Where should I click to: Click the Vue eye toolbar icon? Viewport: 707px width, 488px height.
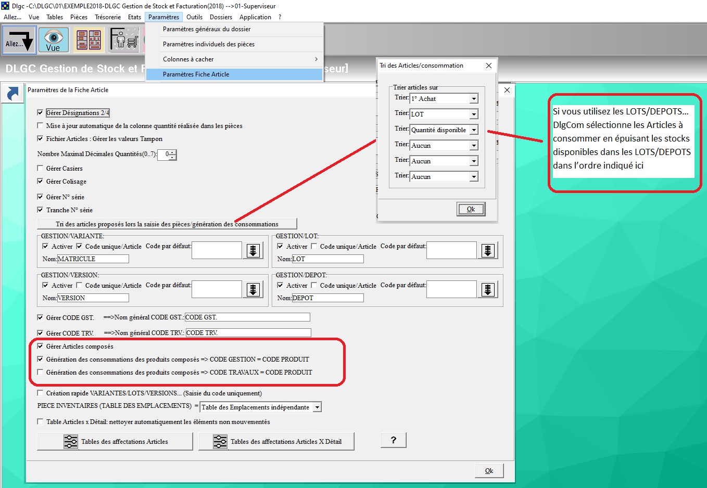tap(53, 40)
